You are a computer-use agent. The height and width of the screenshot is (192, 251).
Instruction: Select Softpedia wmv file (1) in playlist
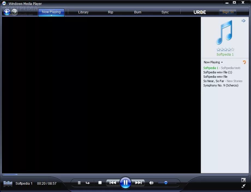point(217,72)
